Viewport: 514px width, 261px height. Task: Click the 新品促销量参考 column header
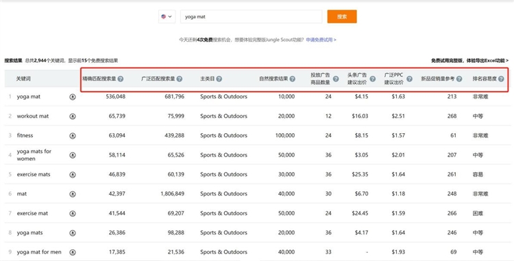[x=438, y=79]
